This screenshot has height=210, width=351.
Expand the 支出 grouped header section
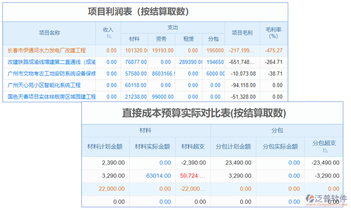point(172,27)
